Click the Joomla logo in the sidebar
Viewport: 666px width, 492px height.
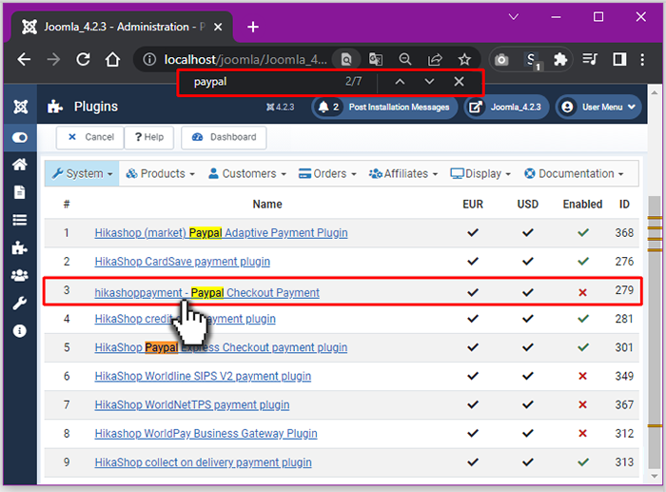point(20,107)
